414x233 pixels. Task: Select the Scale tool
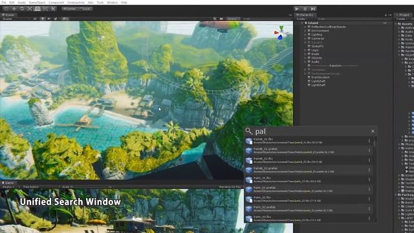point(30,8)
